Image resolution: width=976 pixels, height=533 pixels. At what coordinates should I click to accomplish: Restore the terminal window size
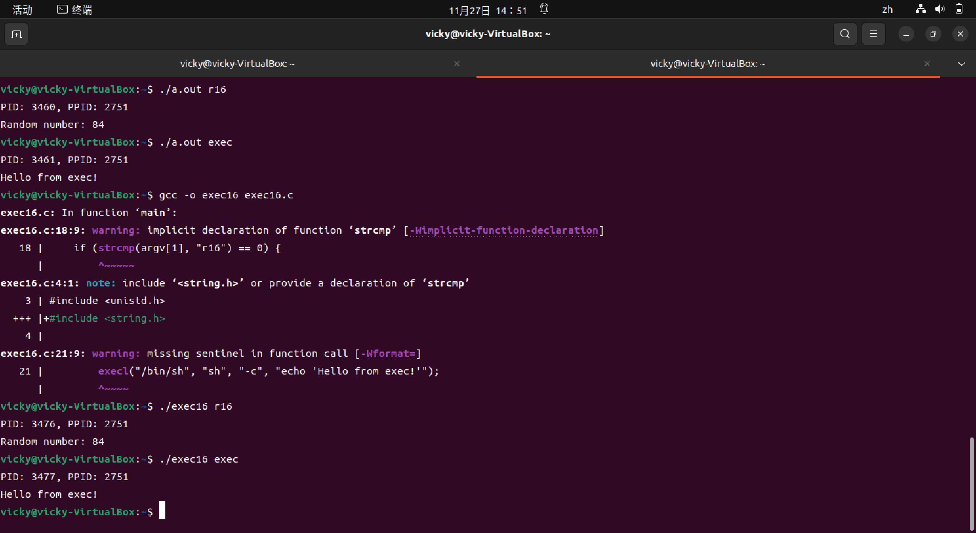(933, 34)
